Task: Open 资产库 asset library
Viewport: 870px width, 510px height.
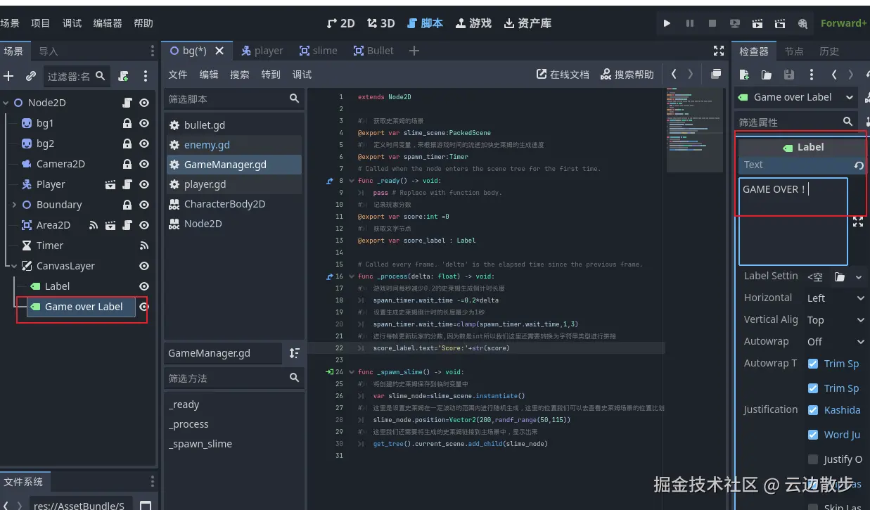Action: (527, 23)
